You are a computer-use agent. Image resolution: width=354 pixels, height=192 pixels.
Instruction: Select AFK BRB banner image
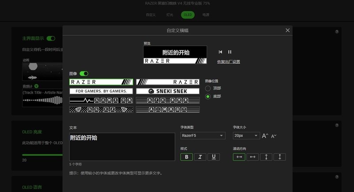[x=168, y=100]
